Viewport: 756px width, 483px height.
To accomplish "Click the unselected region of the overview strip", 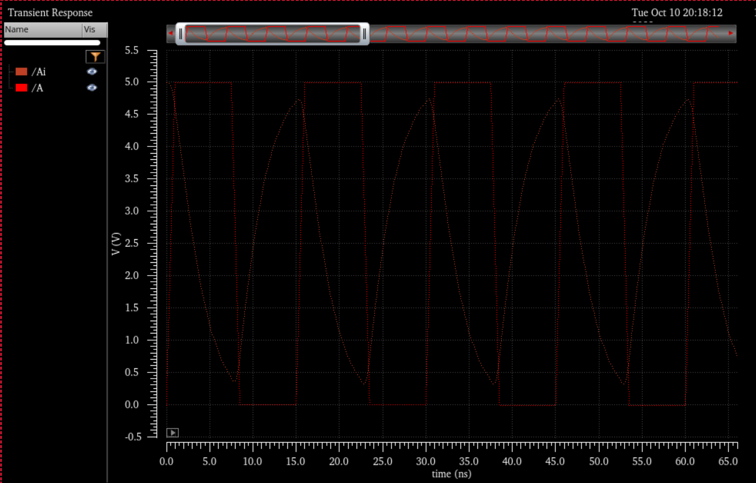I will 549,34.
